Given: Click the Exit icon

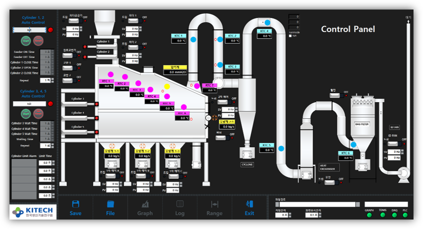Looking at the screenshot, I should point(249,204).
